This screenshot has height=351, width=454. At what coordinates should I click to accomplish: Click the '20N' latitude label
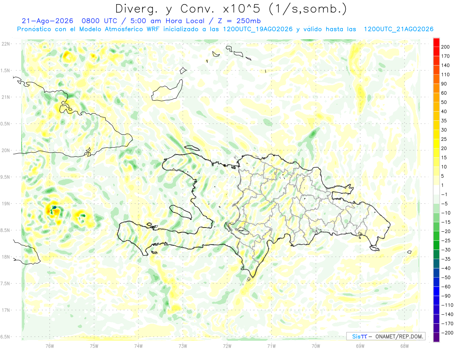pyautogui.click(x=5, y=150)
